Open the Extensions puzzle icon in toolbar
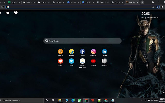Viewport: 165px width, 103px height. (163, 7)
